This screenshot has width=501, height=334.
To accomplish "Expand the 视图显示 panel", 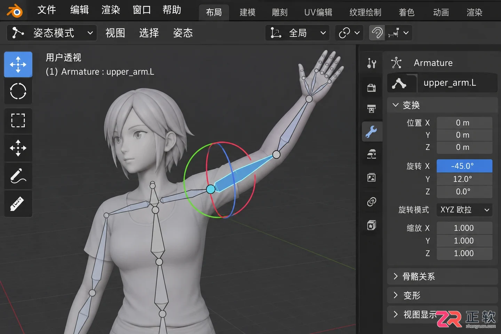I will [442, 315].
